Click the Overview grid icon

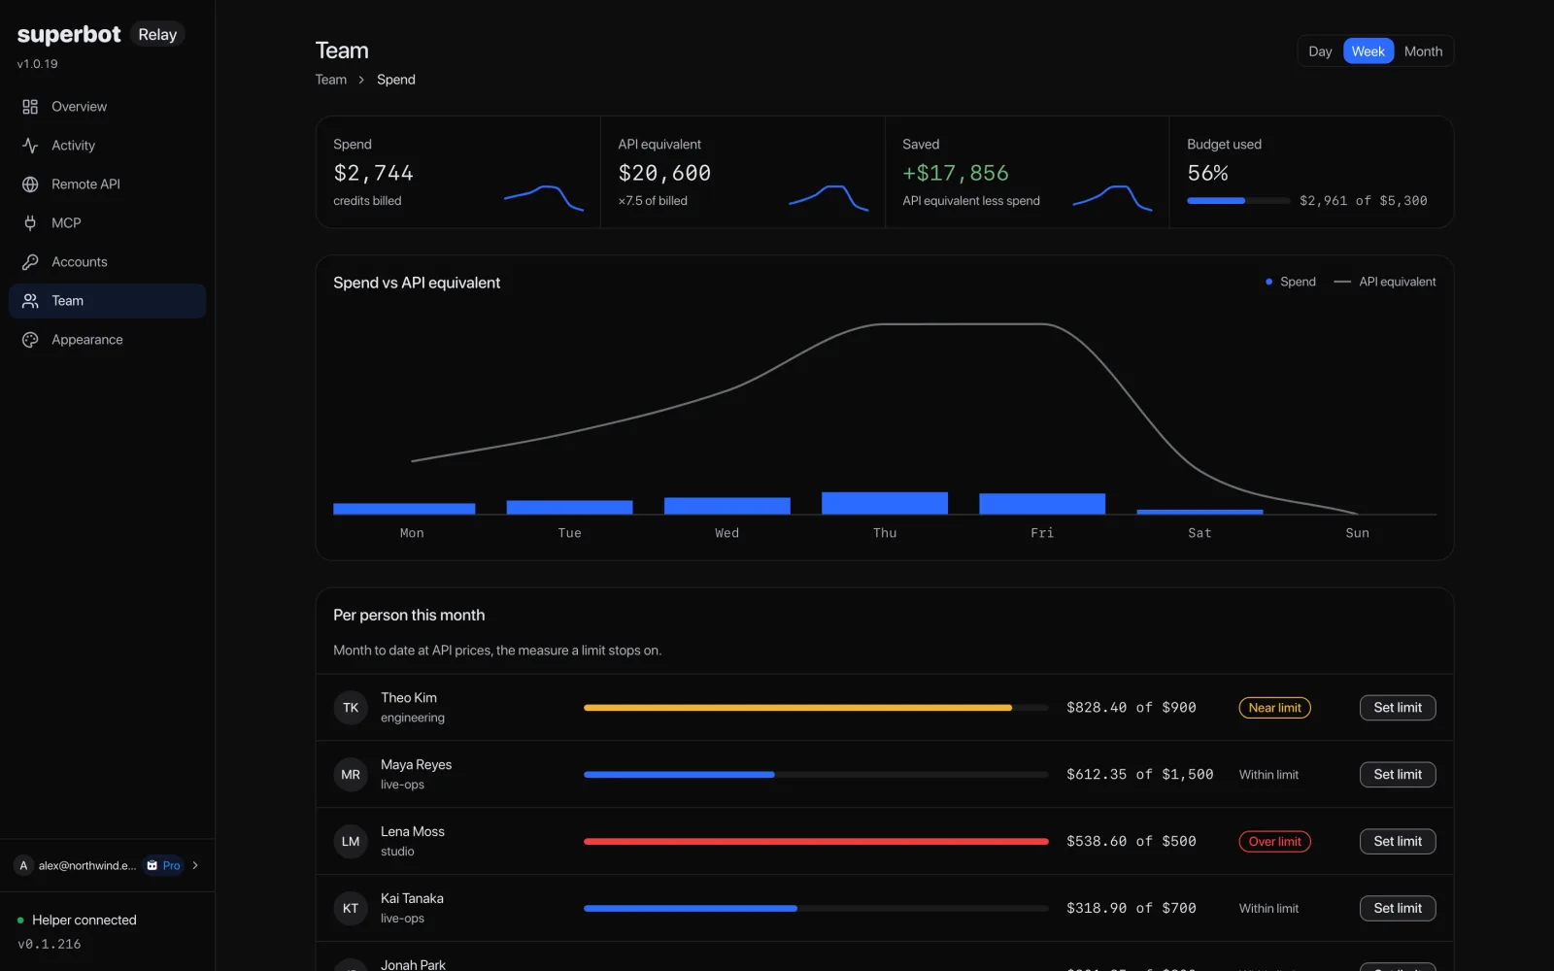[30, 107]
